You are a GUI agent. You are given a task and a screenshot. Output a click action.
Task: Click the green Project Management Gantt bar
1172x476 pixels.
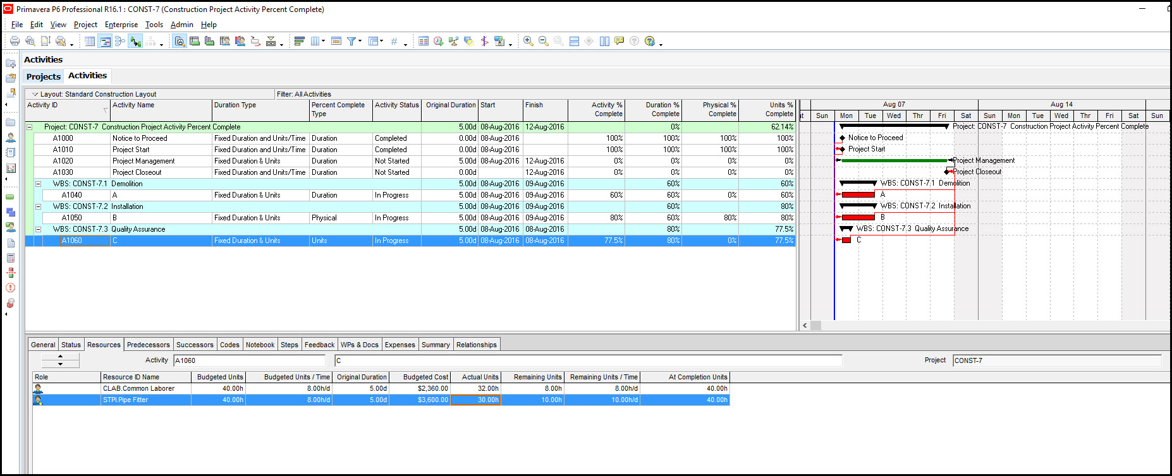point(894,160)
